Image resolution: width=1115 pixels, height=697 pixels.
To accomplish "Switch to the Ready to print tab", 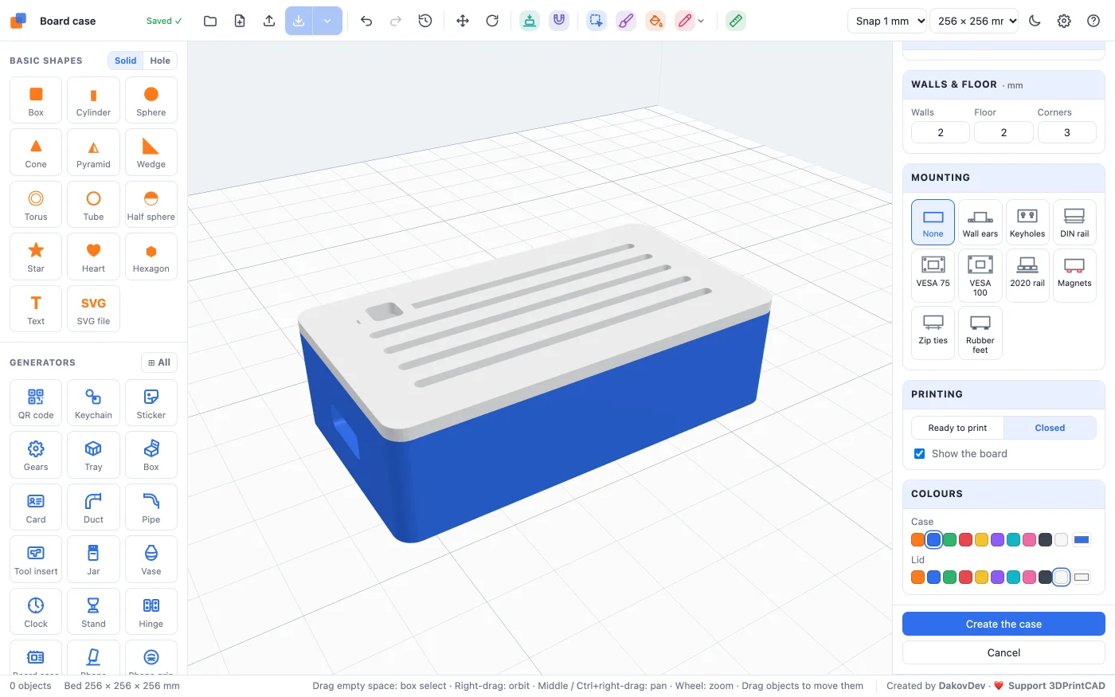I will (x=957, y=428).
